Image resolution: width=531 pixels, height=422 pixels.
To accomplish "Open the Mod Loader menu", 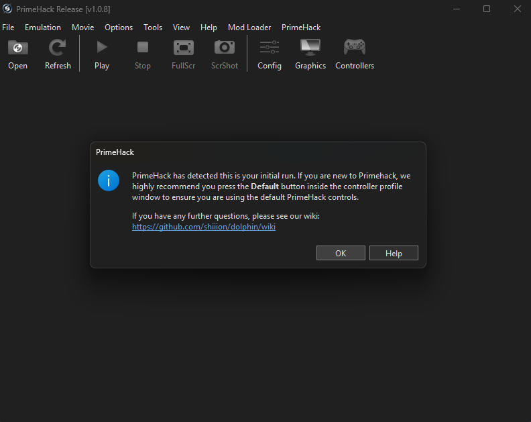I will point(249,28).
